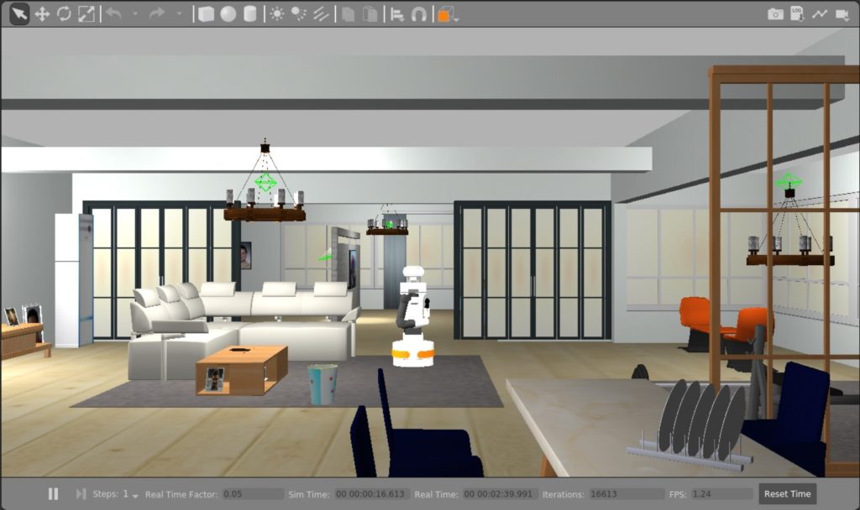860x510 pixels.
Task: Click the redo arrow icon
Action: pos(157,13)
